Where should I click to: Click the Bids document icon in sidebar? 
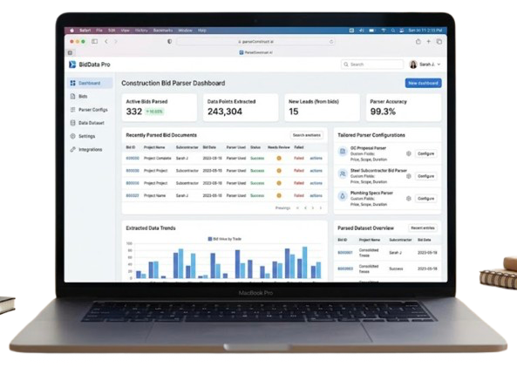(73, 96)
